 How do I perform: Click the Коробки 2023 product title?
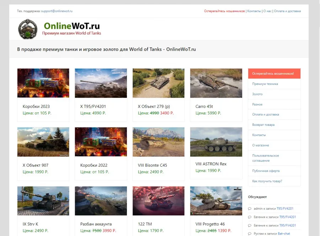point(36,107)
